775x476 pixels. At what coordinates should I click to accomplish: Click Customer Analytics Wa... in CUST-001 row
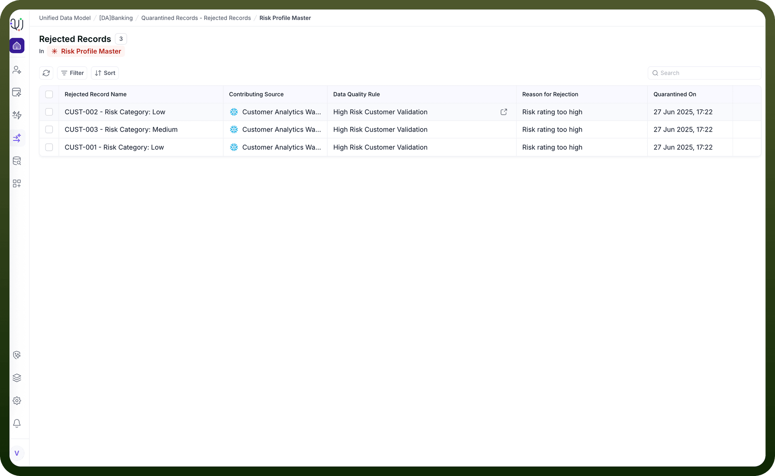pos(282,147)
